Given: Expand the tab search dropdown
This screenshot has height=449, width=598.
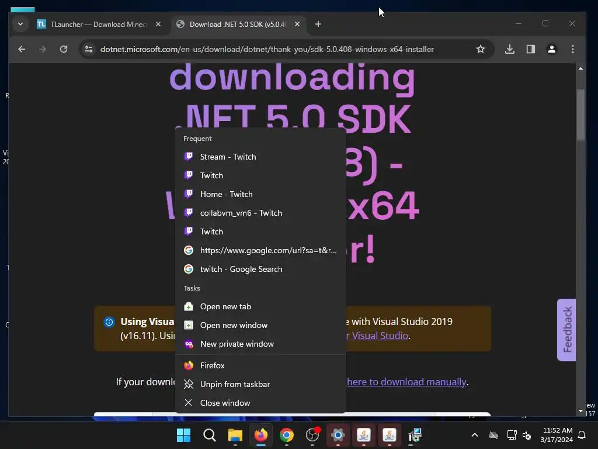Looking at the screenshot, I should [20, 25].
